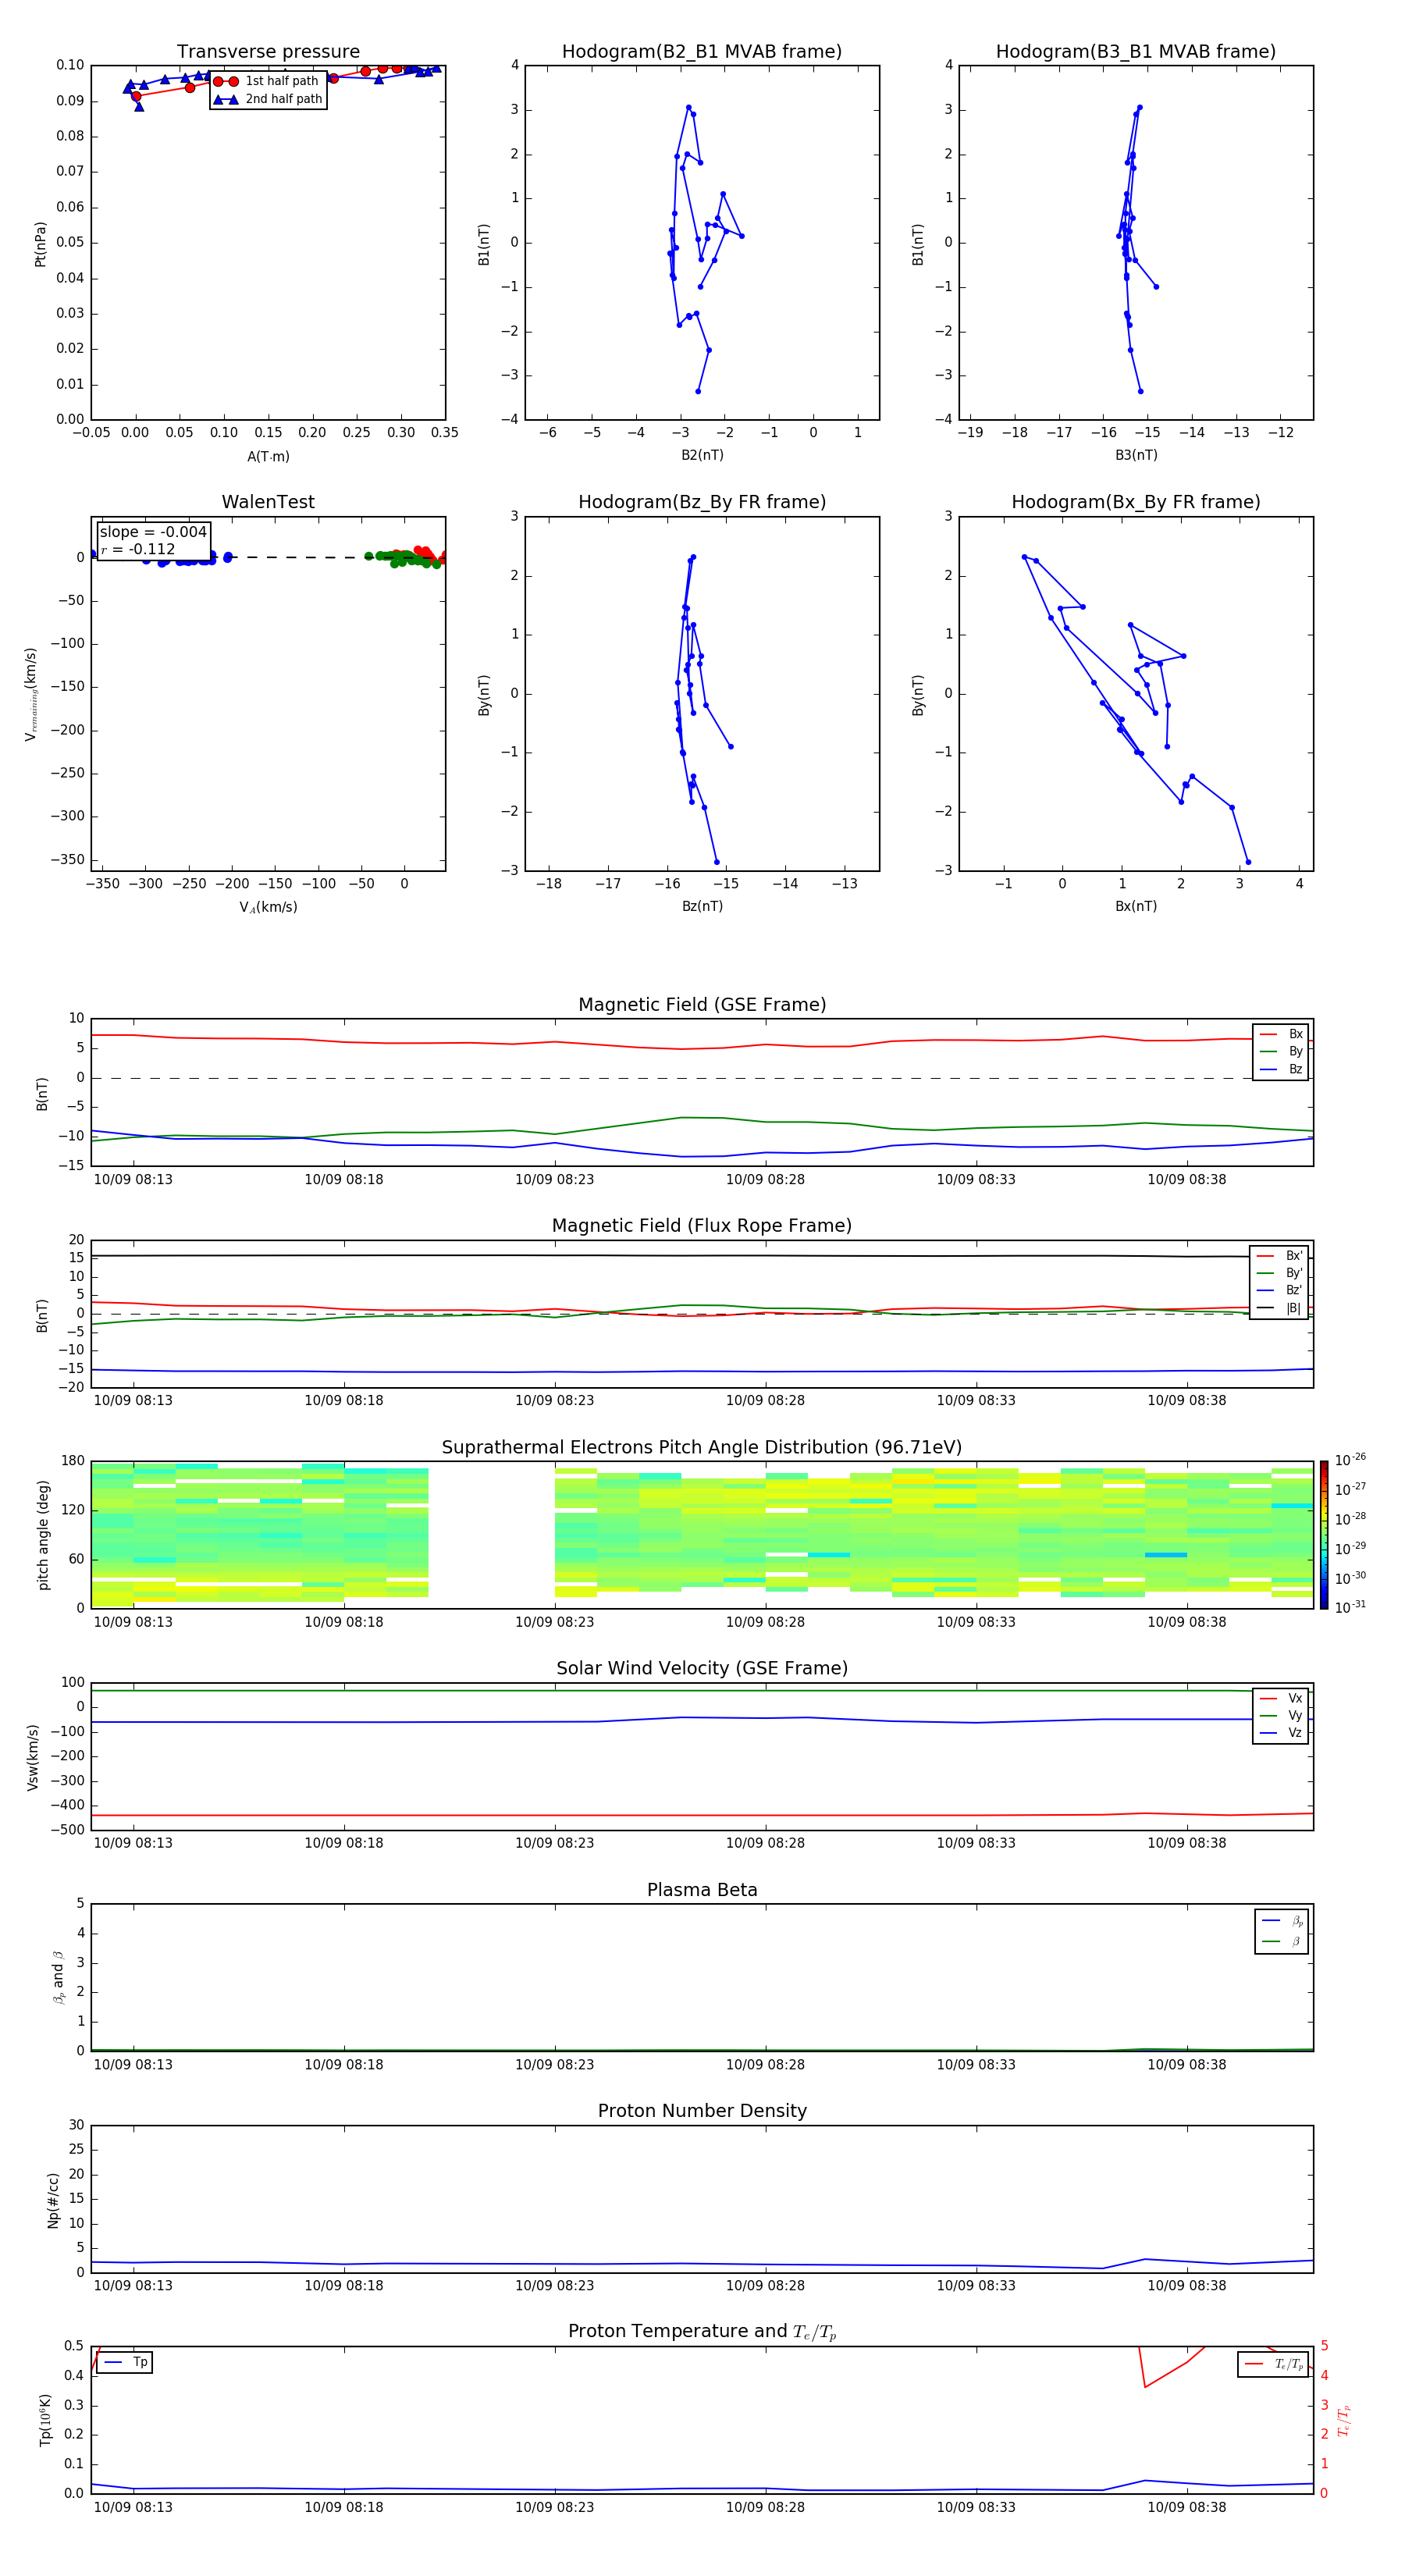Image resolution: width=1405 pixels, height=2576 pixels.
Task: Click the 'Vx' legend entry
Action: tap(1281, 1698)
